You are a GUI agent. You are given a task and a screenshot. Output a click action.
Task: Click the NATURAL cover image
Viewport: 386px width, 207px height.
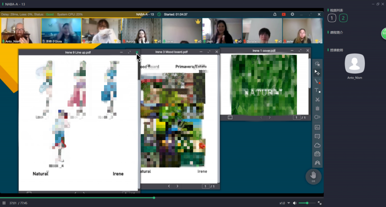pos(264,85)
